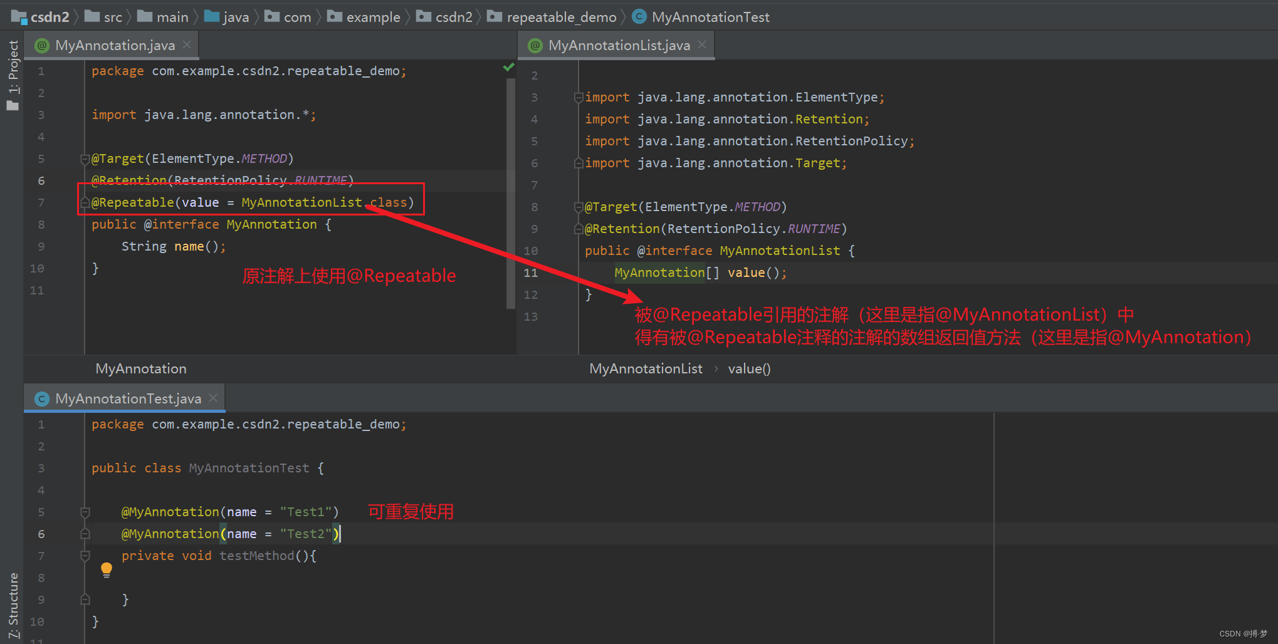Click the yellow intention lightbulb icon
1278x644 pixels.
(x=107, y=569)
